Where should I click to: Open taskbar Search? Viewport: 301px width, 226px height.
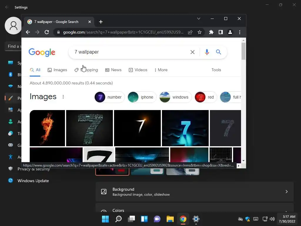click(118, 219)
